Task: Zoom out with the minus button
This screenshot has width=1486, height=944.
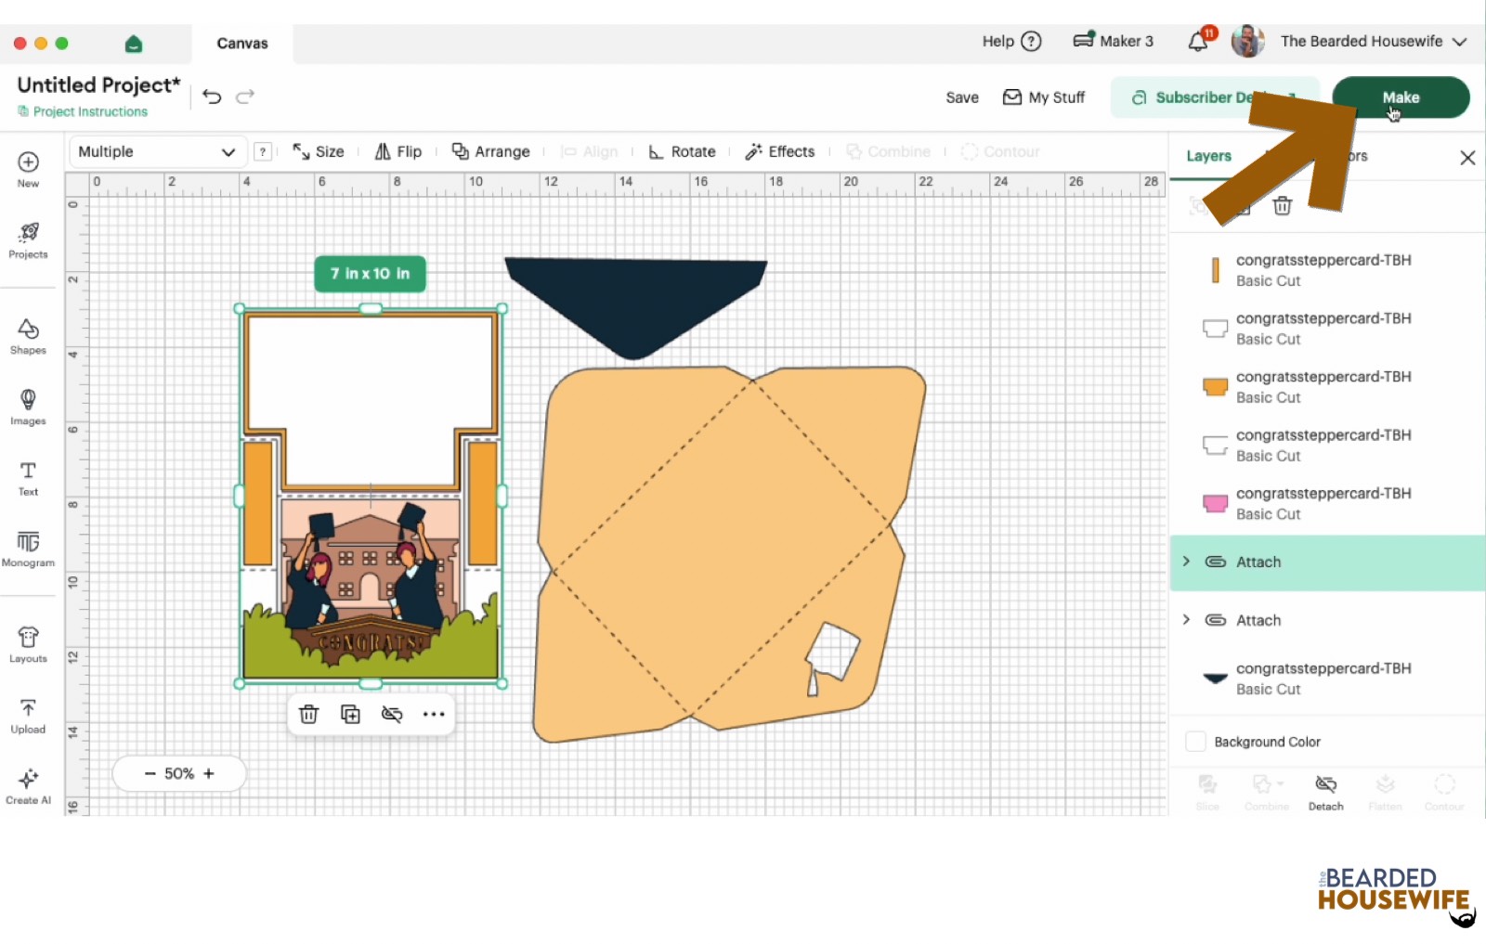Action: [x=150, y=773]
